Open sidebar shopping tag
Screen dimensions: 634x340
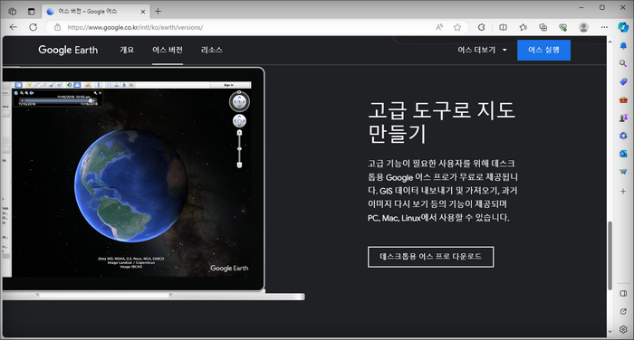pyautogui.click(x=623, y=81)
